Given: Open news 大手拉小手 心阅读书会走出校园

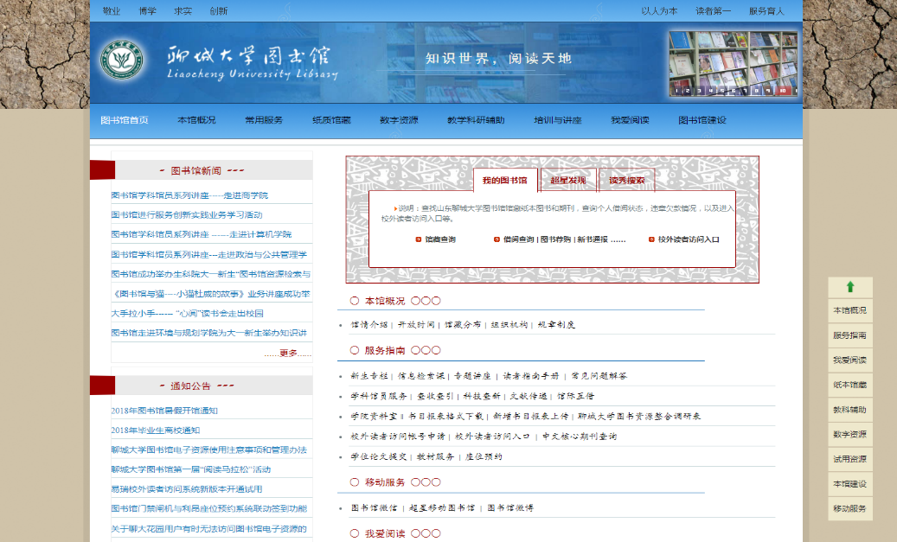Looking at the screenshot, I should pos(187,313).
